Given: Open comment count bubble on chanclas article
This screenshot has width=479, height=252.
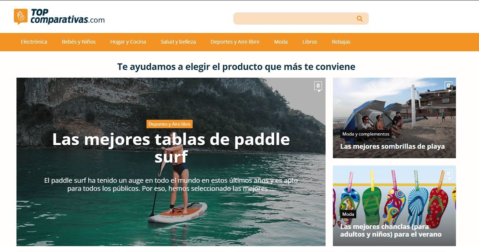Looking at the screenshot, I should point(448,174).
